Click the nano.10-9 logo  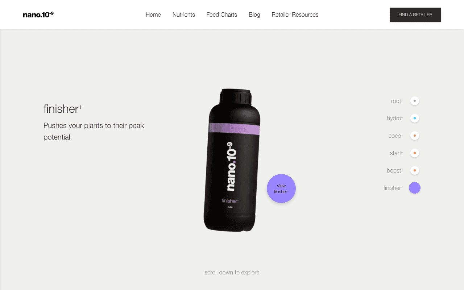[38, 14]
